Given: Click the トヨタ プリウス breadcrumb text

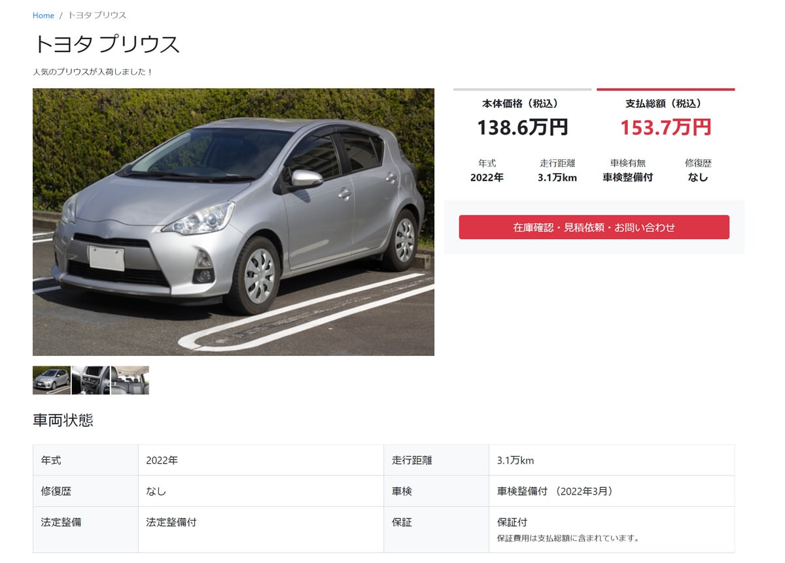Looking at the screenshot, I should (97, 15).
